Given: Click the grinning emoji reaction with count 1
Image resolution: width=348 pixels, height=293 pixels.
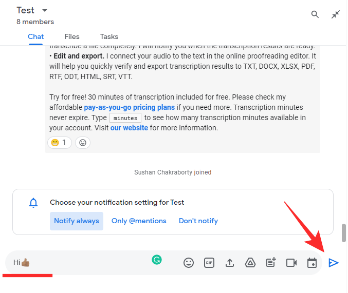Looking at the screenshot, I should coord(60,143).
